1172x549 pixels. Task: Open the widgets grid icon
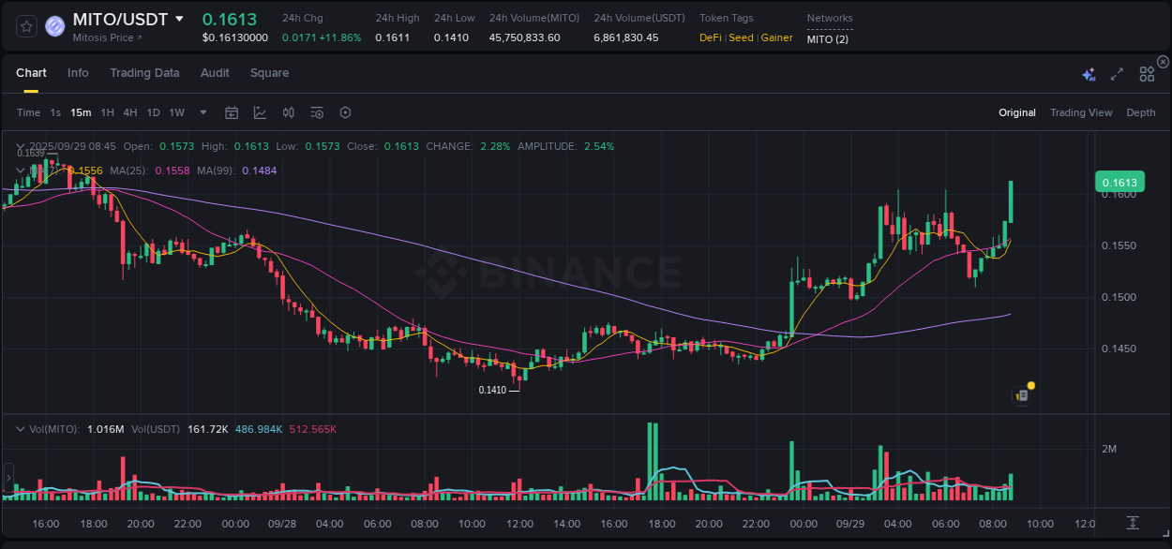tap(1147, 72)
